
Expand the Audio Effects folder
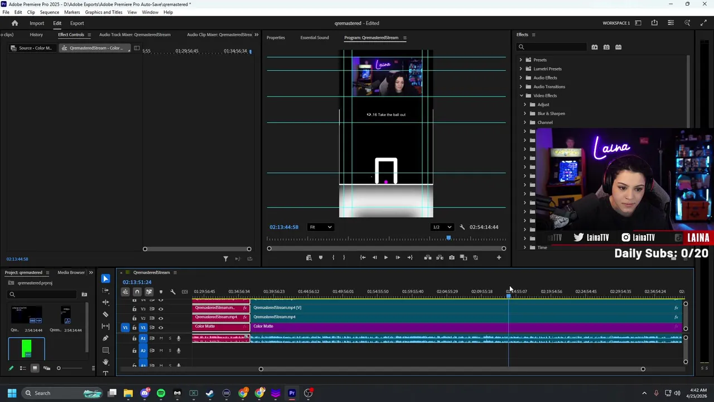[x=521, y=78]
